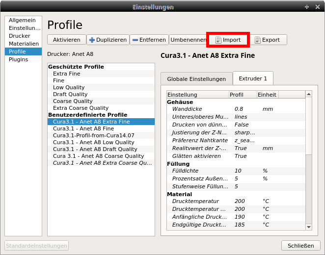325x255 pixels.
Task: Select Cura3.1 - Anet A8 Extra Coarse Qu... profile
Action: click(x=101, y=163)
